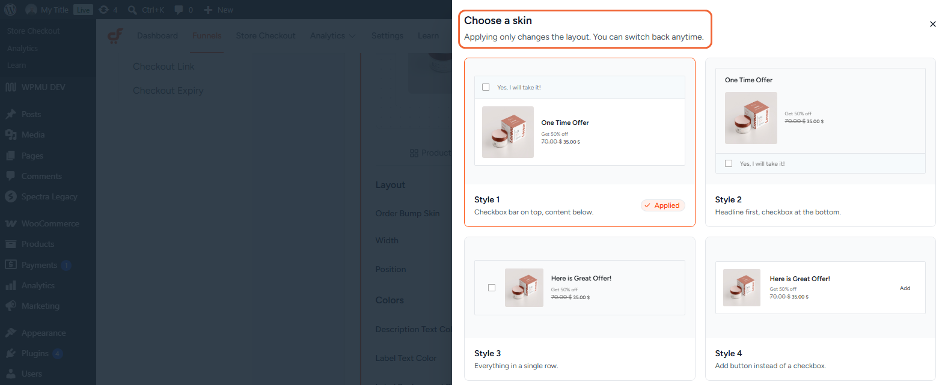Select the Style 4 skin card title

(x=729, y=353)
